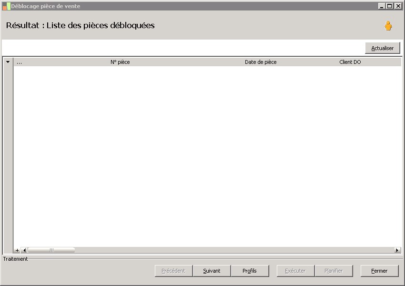The image size is (405, 286).
Task: Click the '...' column header
Action: pyautogui.click(x=20, y=62)
